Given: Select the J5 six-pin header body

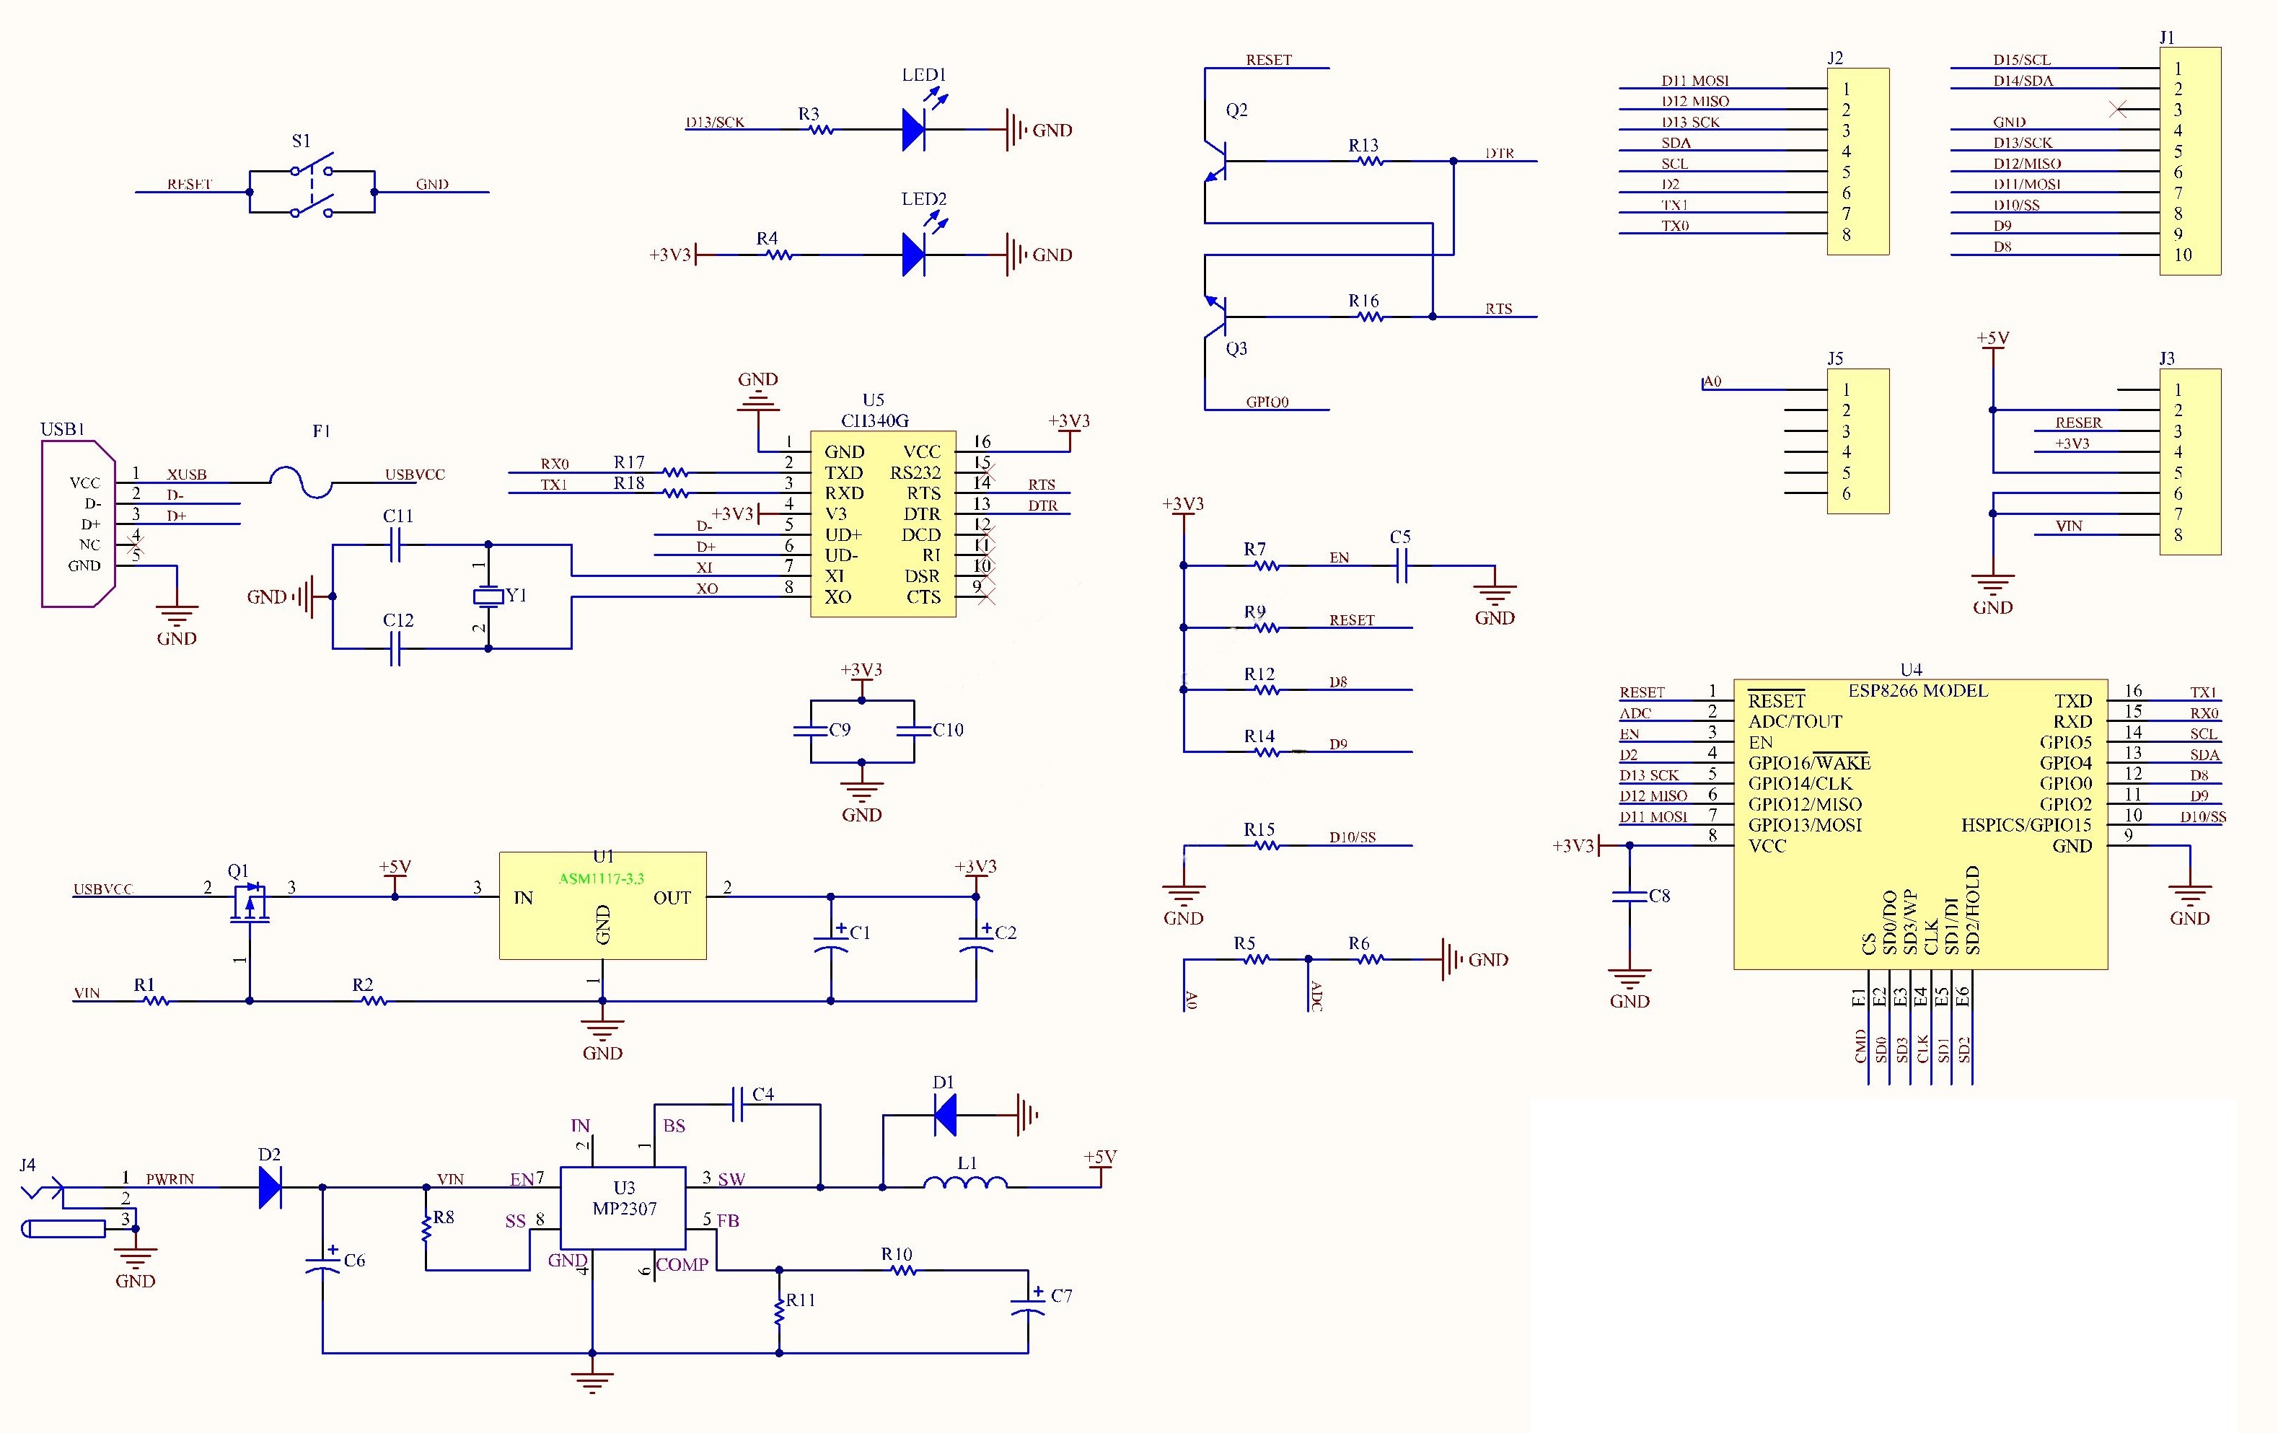Looking at the screenshot, I should click(1858, 441).
